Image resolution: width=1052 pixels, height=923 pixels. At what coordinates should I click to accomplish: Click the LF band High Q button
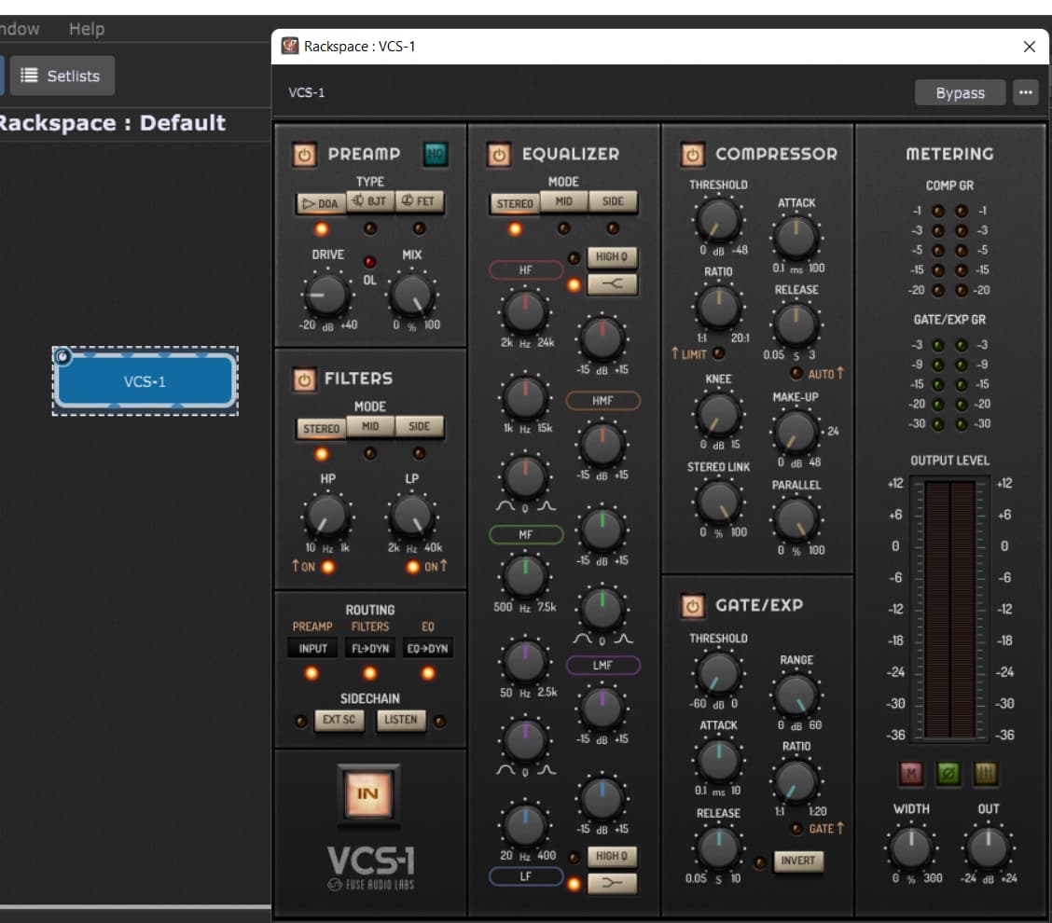coord(612,856)
